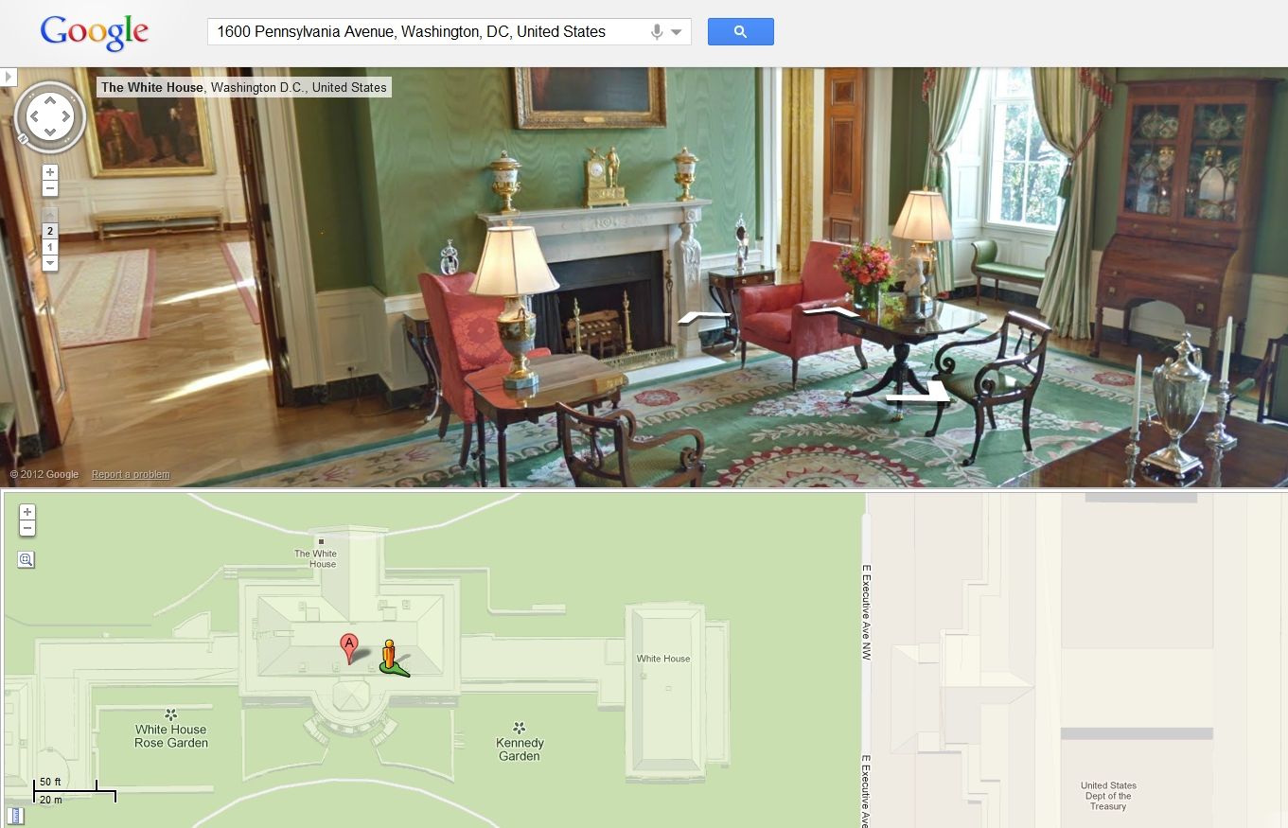Go down one floor with level arrow
This screenshot has height=828, width=1288.
pos(50,262)
